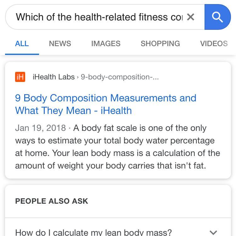This screenshot has height=236, width=236.
Task: Switch to the IMAGES tab
Action: click(106, 44)
